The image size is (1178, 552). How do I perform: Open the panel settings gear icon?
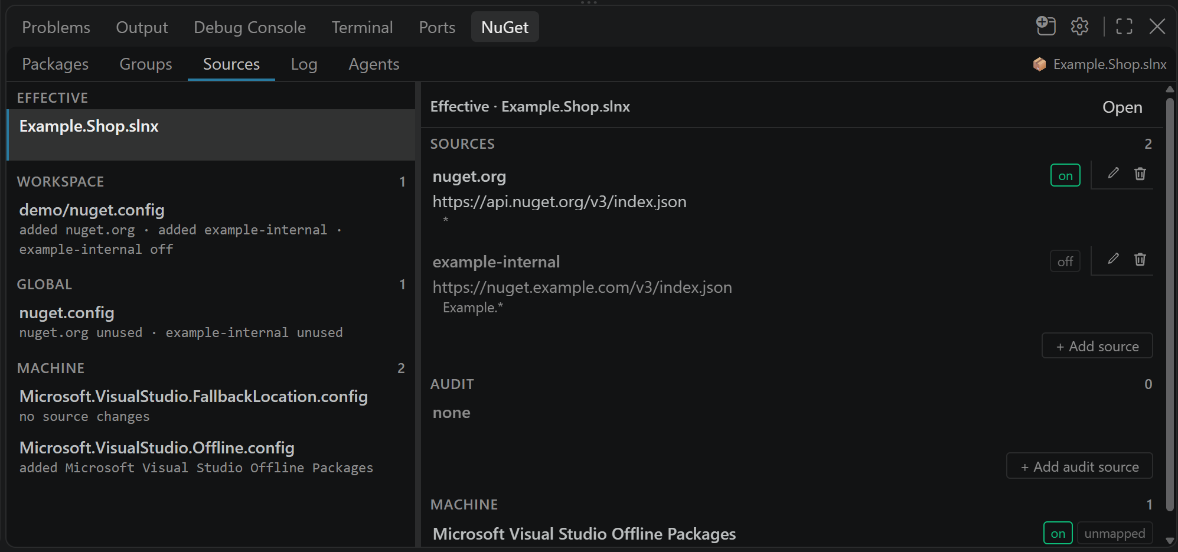pyautogui.click(x=1079, y=27)
